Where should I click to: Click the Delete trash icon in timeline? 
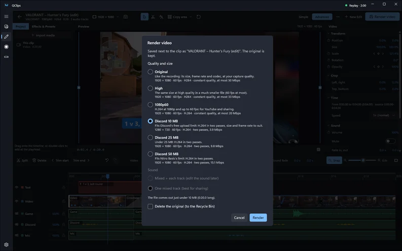(x=34, y=160)
